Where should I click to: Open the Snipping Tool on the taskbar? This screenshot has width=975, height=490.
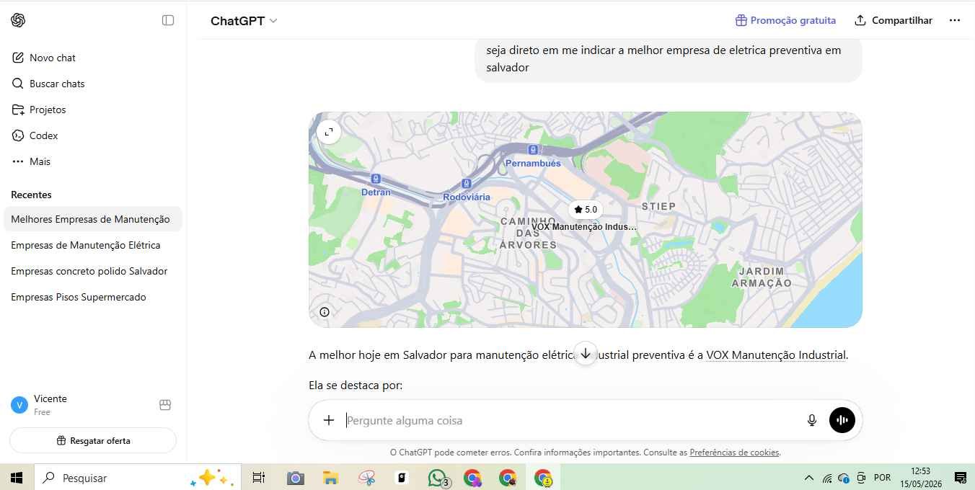[x=367, y=478]
